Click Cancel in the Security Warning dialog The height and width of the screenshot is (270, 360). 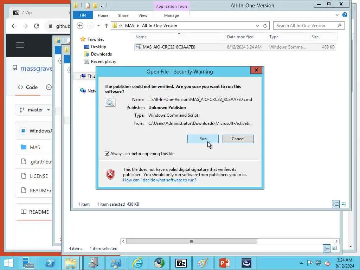[238, 139]
